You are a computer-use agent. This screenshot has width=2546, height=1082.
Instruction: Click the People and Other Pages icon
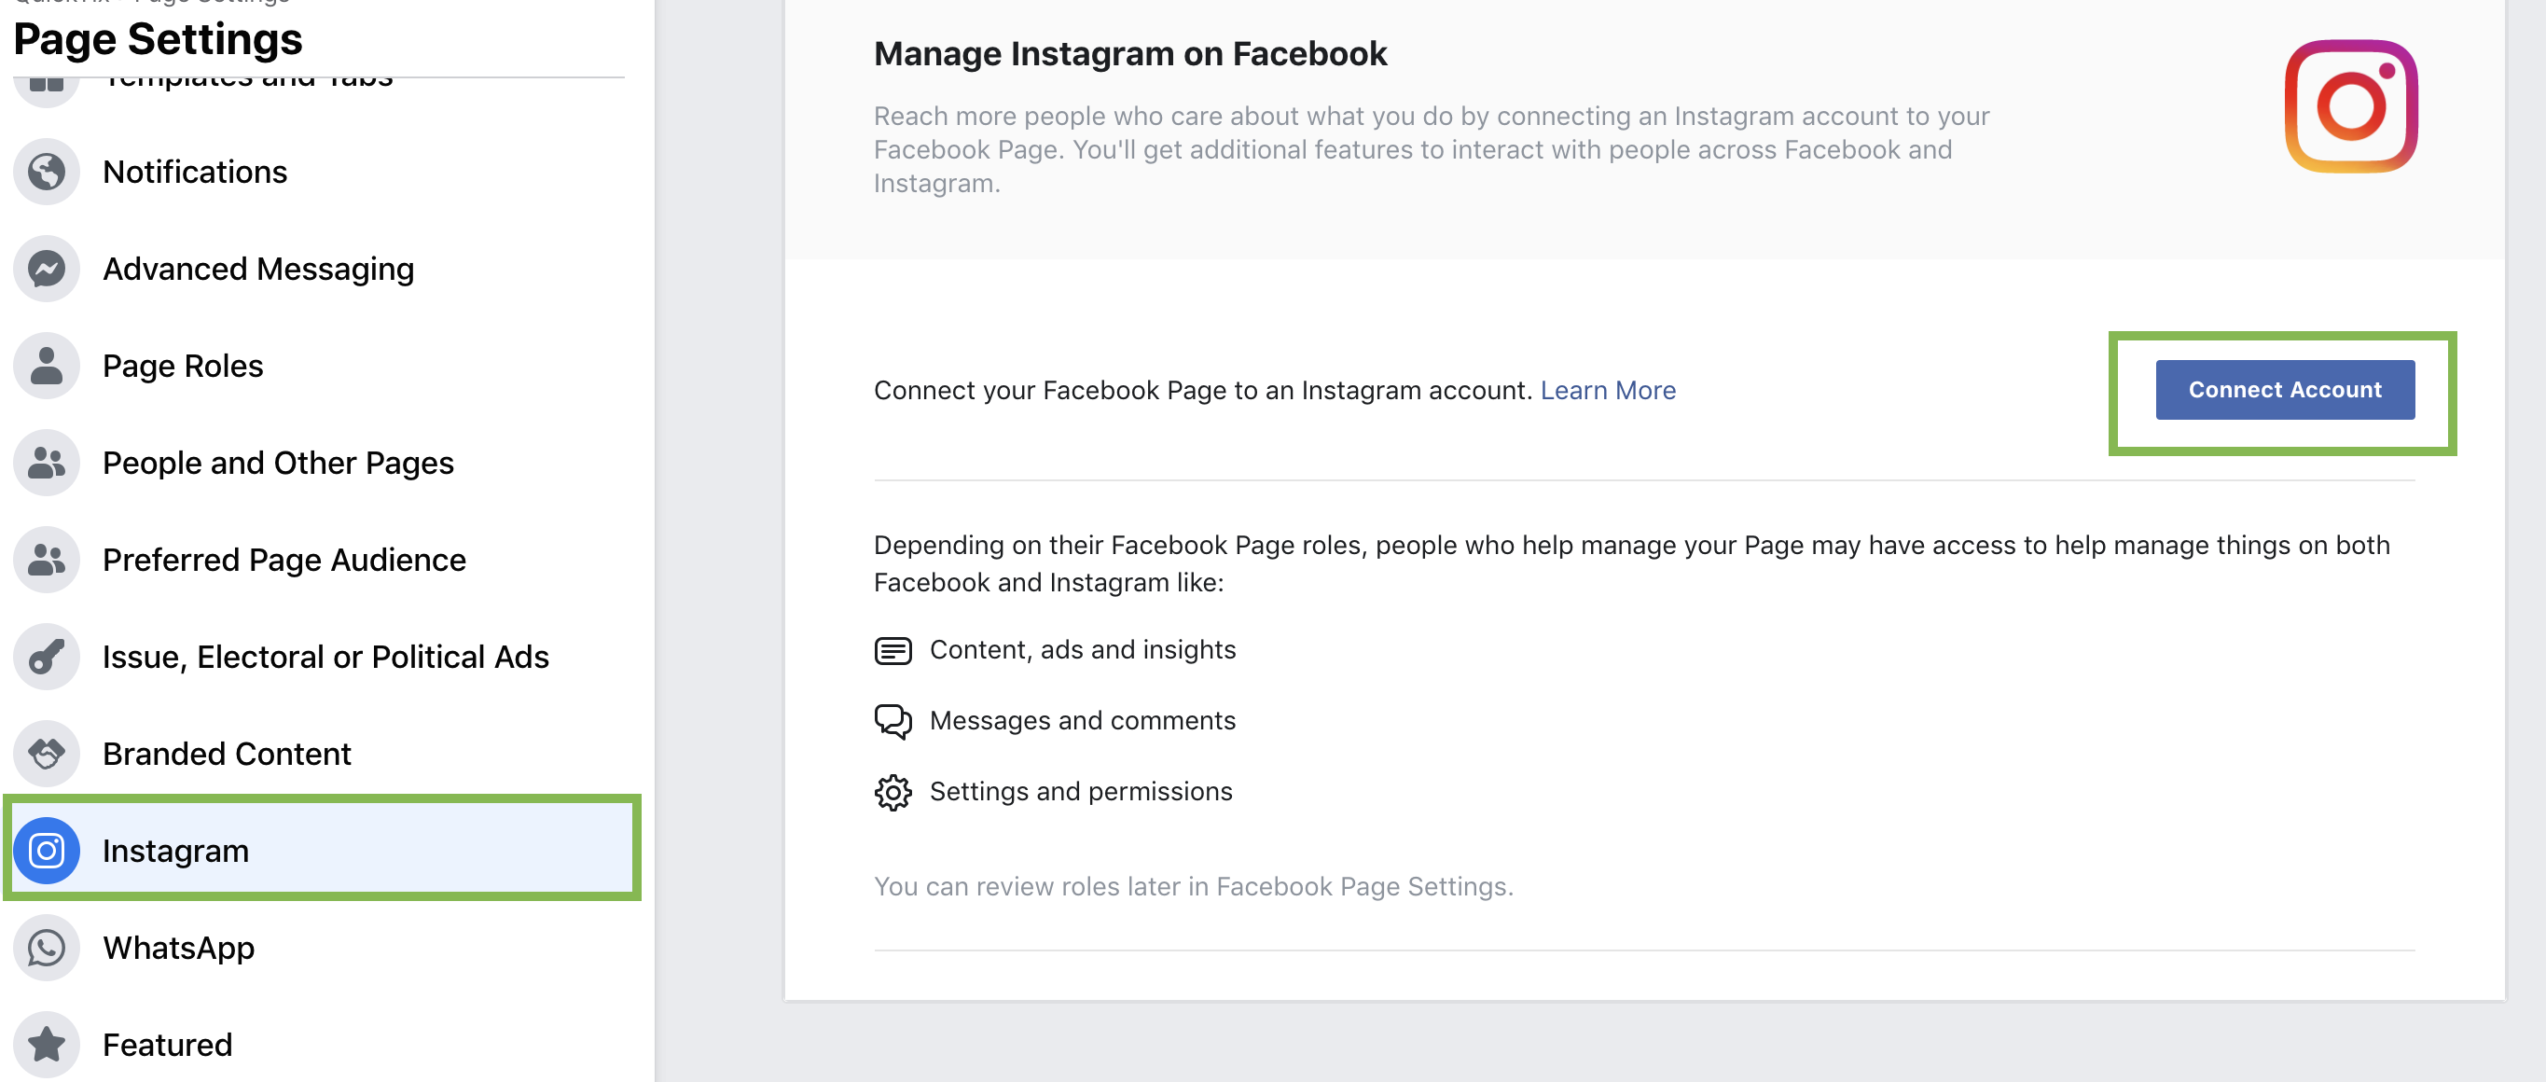tap(47, 463)
